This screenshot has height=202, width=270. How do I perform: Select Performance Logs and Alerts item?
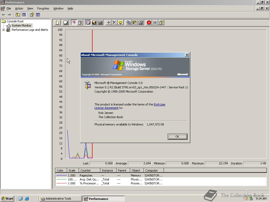tap(30, 30)
